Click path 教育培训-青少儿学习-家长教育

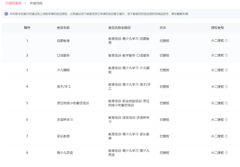pos(129,136)
